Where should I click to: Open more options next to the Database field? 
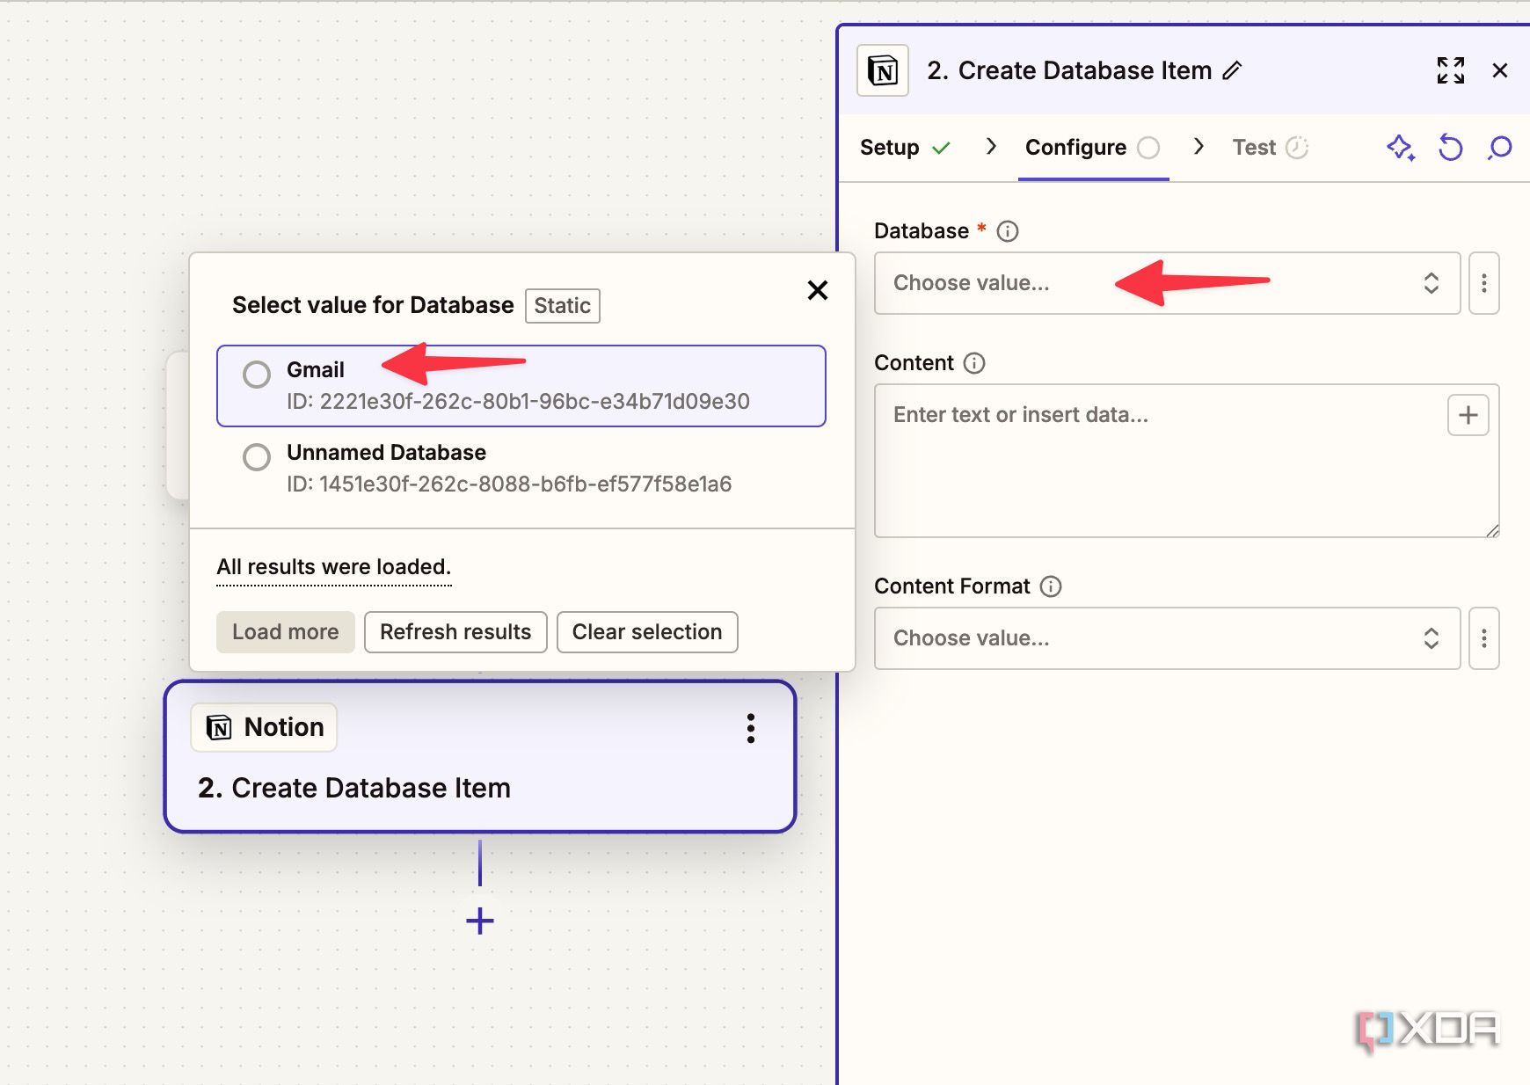coord(1484,283)
